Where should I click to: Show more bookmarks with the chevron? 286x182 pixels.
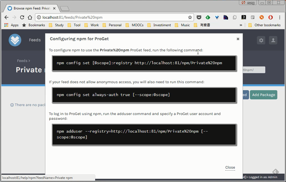pyautogui.click(x=241, y=25)
